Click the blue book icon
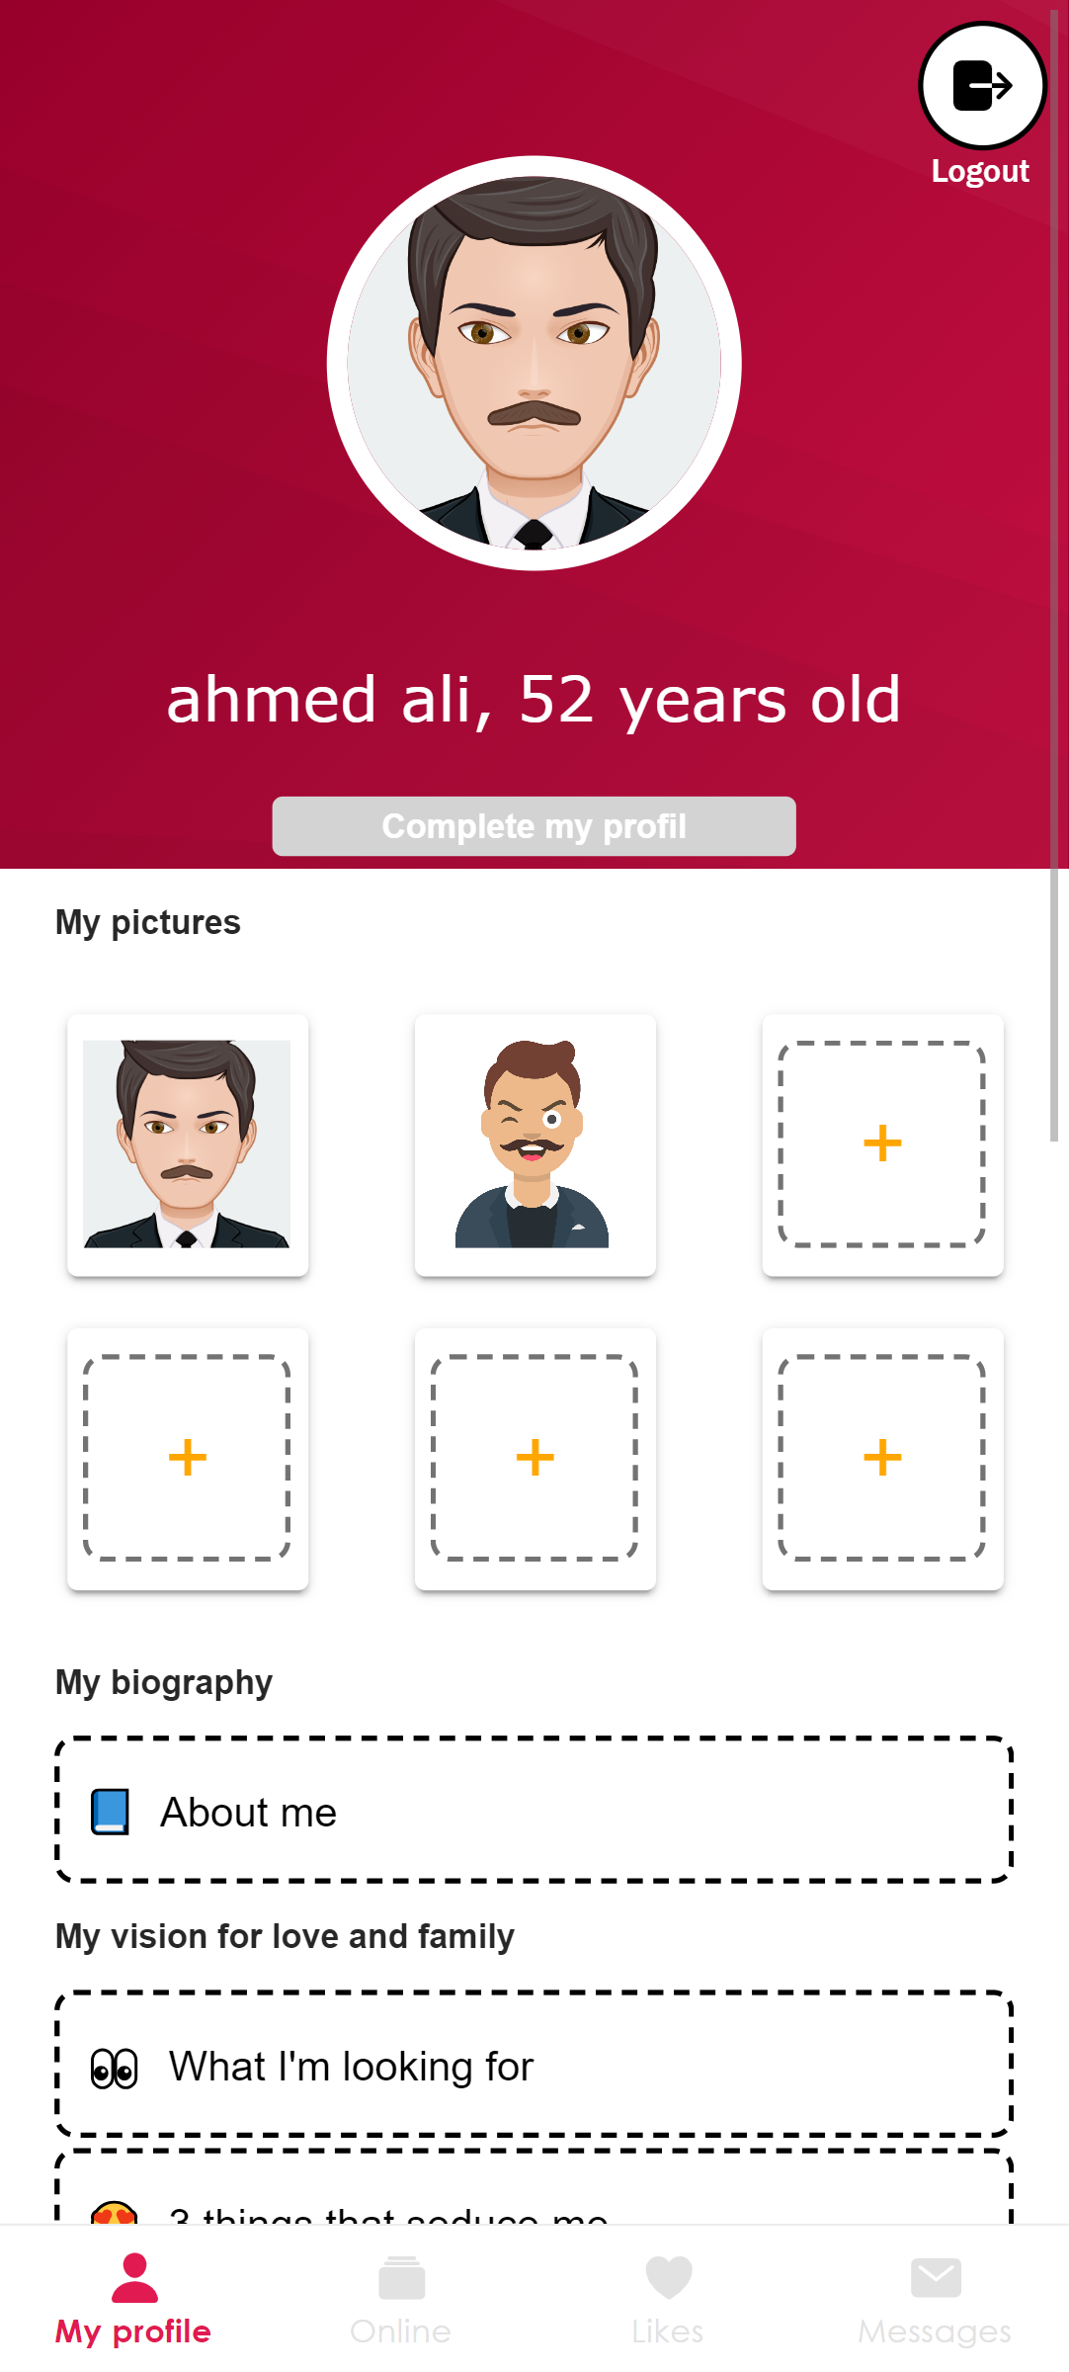 click(111, 1812)
